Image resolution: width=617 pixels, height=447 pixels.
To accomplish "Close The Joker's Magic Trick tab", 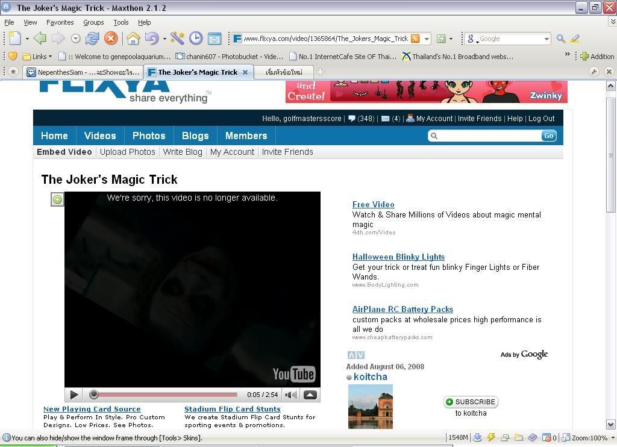I will 245,72.
